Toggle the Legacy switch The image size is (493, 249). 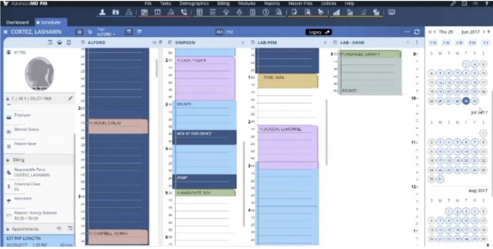[318, 32]
